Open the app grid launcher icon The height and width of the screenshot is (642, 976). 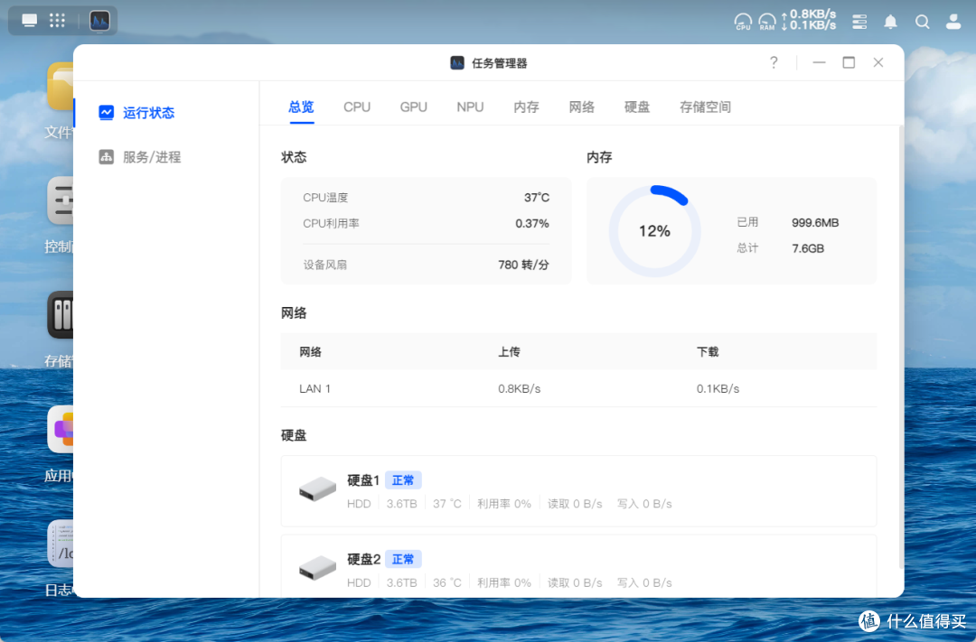(x=57, y=21)
